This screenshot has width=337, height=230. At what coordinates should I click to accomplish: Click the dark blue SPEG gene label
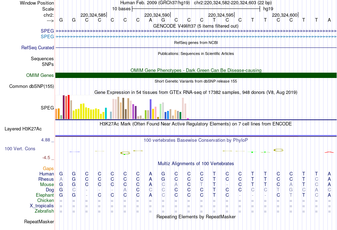tap(47, 31)
